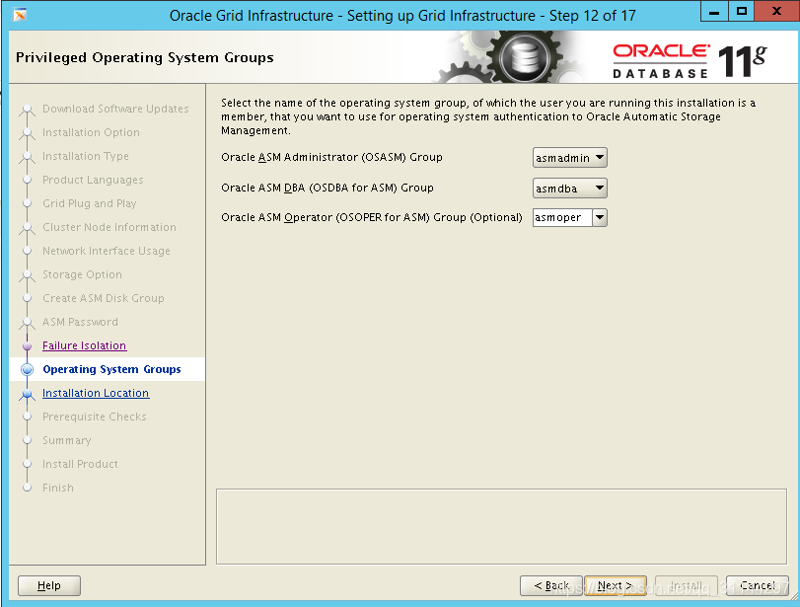Click the Finish step text
This screenshot has height=607, width=800.
tap(58, 488)
